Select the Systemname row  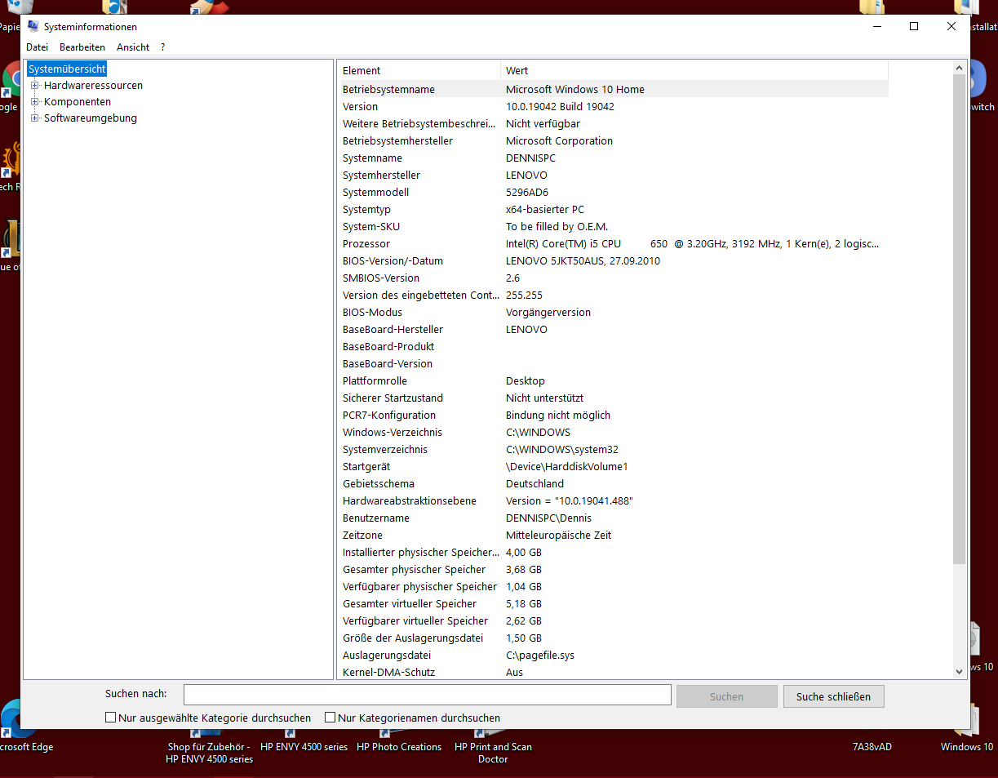coord(614,158)
